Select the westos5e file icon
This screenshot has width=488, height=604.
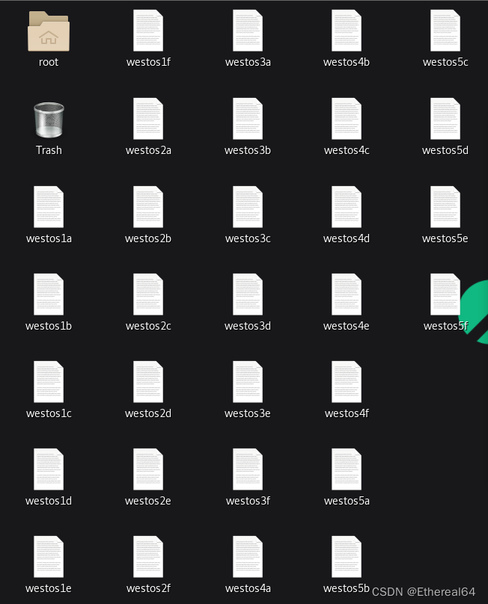tap(445, 207)
